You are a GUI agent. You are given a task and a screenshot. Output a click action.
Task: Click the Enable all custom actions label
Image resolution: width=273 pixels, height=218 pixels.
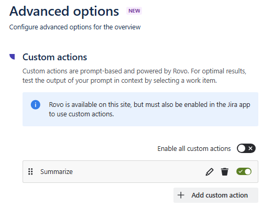click(x=194, y=148)
